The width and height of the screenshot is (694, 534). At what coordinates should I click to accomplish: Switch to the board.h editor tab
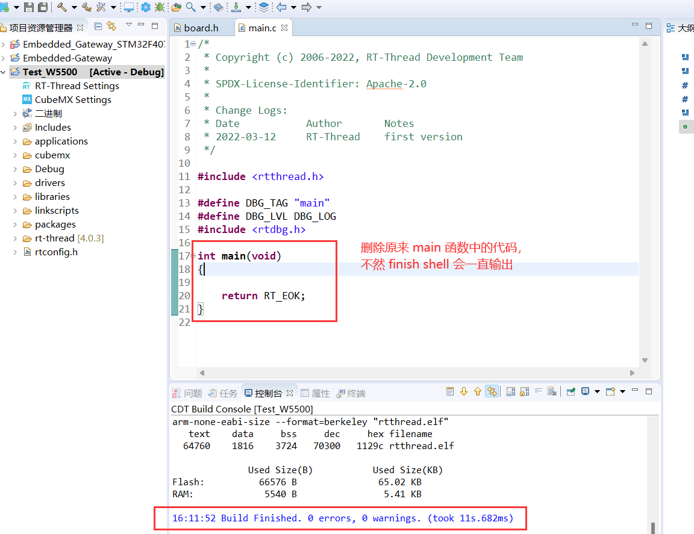point(201,28)
